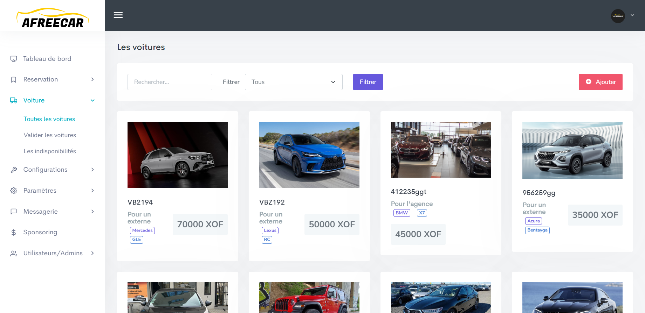Click the Pour l'agence label
The image size is (645, 313).
(412, 204)
